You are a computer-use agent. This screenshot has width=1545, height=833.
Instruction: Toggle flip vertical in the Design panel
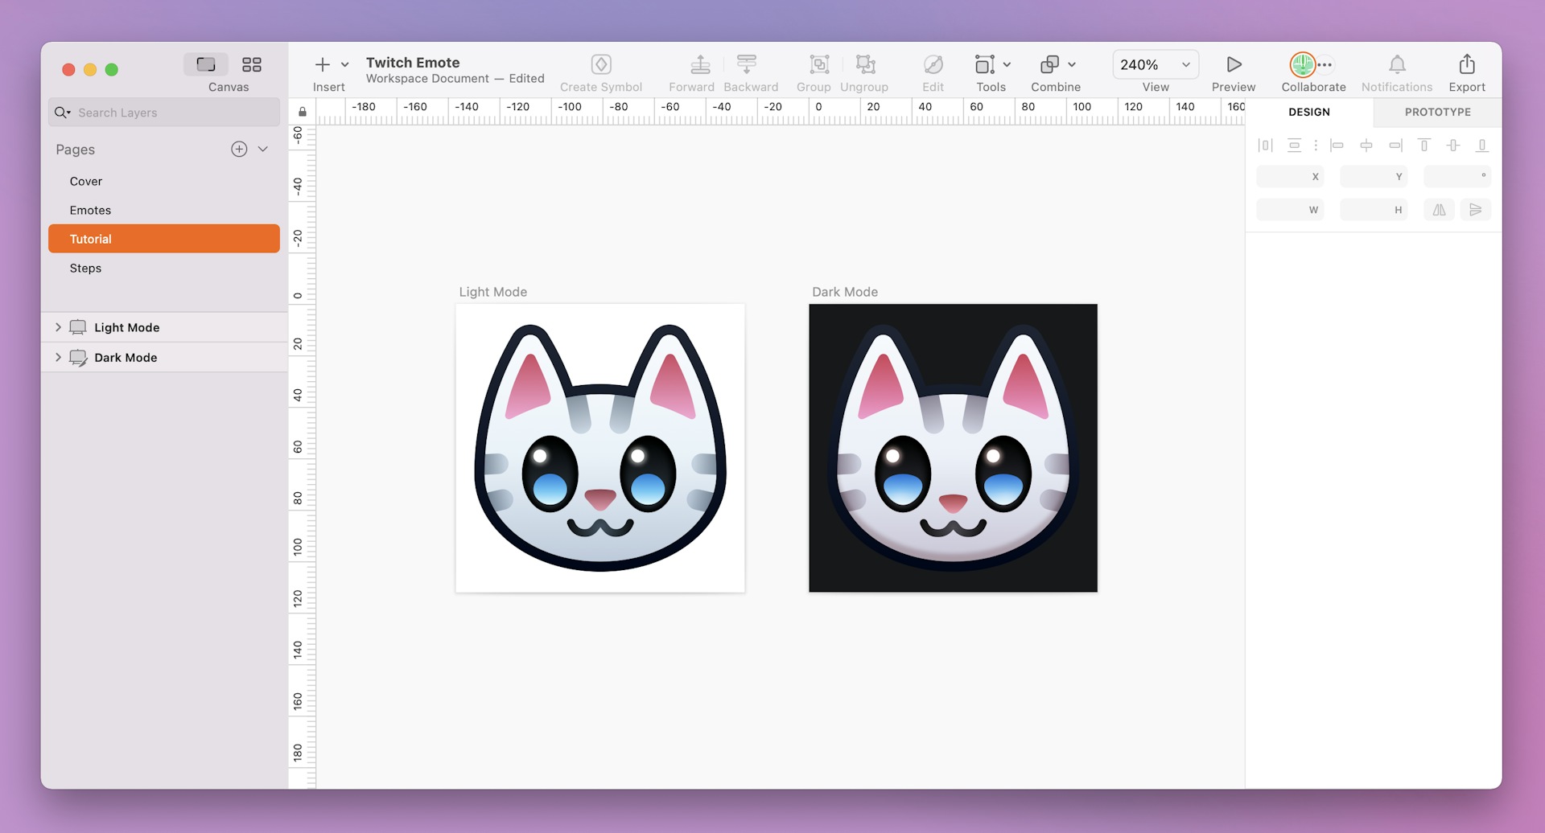[x=1477, y=210]
